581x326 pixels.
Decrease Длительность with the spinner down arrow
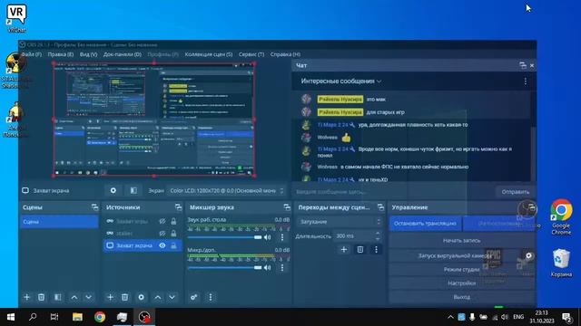(x=378, y=238)
